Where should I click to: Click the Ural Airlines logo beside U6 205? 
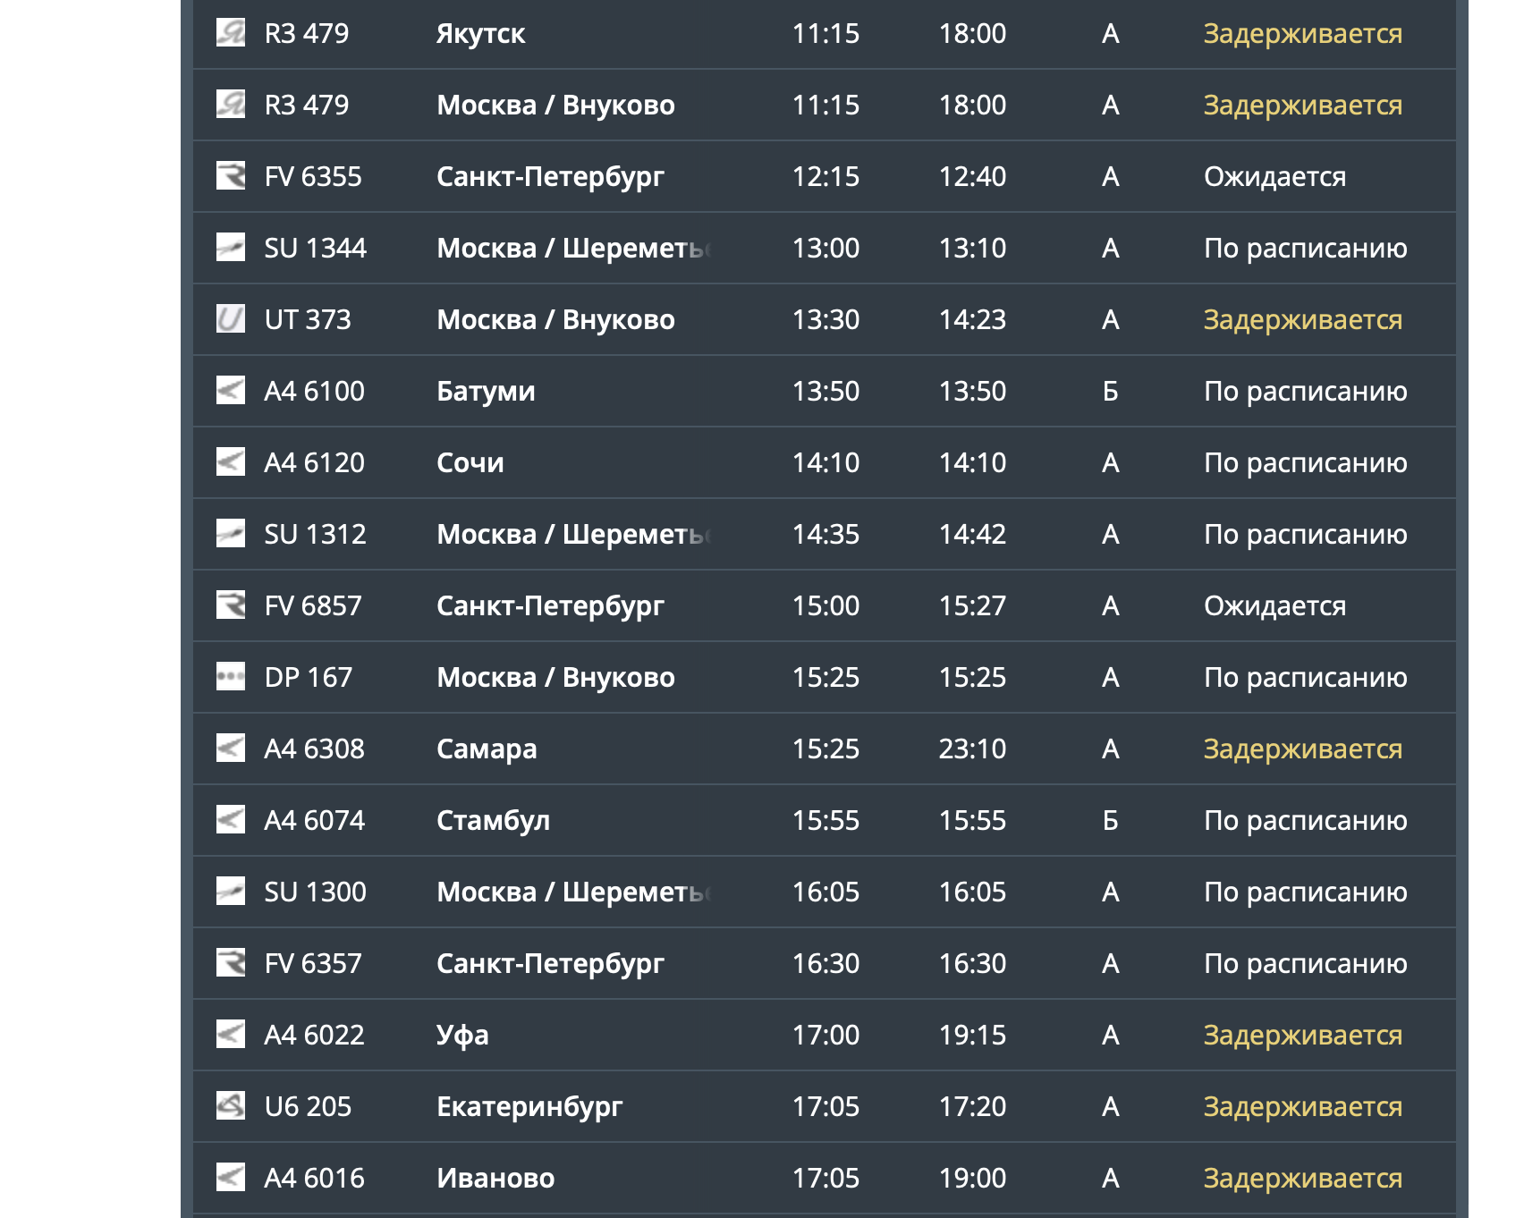tap(231, 1105)
